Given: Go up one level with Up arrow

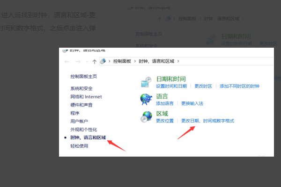Looking at the screenshot, I should click(x=95, y=62).
